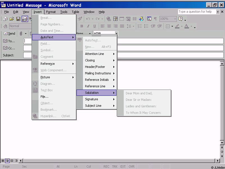The image size is (225, 169).
Task: Click the Insert Hyperlink globe icon
Action: pyautogui.click(x=109, y=19)
